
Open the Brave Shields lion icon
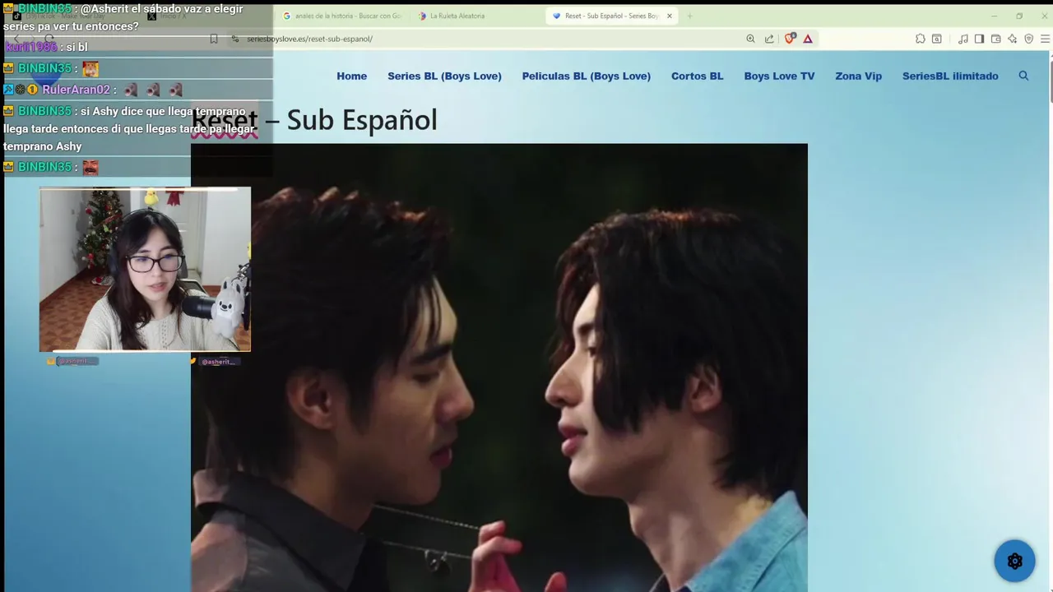click(x=790, y=38)
